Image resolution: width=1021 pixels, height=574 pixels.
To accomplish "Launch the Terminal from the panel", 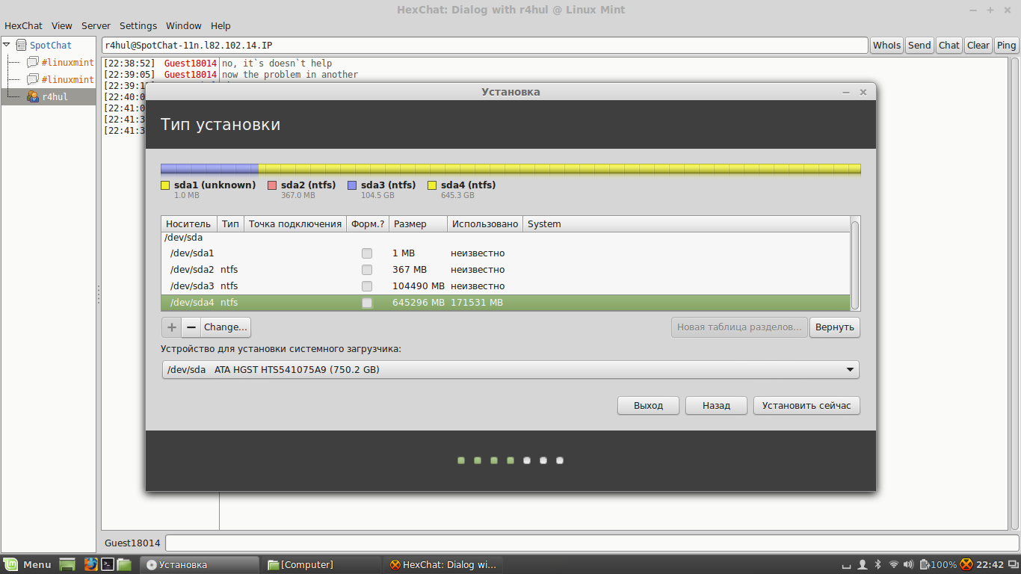I will (x=108, y=564).
